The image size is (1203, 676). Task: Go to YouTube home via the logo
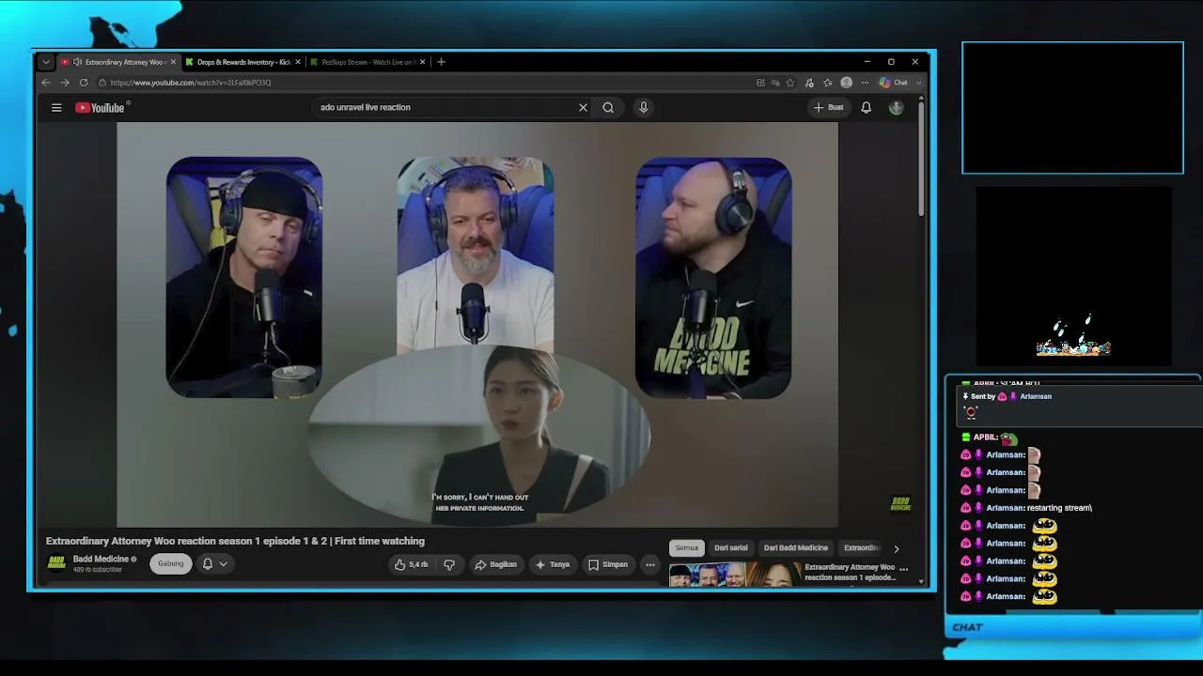[100, 107]
